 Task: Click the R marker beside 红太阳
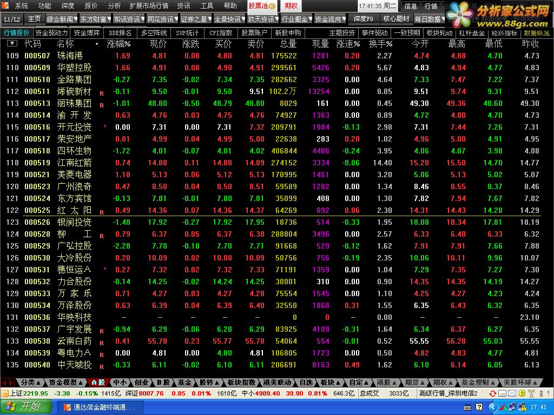click(102, 212)
